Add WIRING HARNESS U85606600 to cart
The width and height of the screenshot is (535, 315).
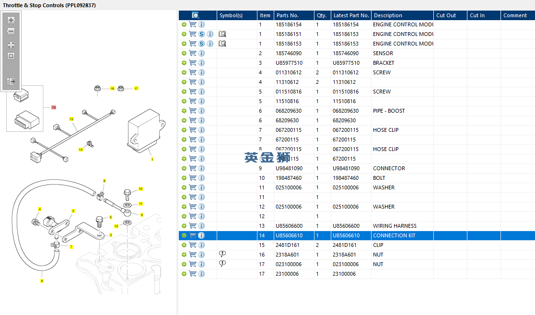(x=193, y=226)
